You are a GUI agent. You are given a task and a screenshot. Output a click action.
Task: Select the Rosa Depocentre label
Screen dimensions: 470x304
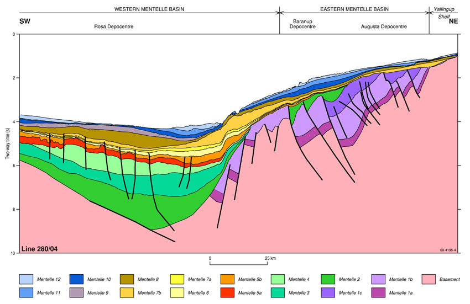[x=114, y=26]
